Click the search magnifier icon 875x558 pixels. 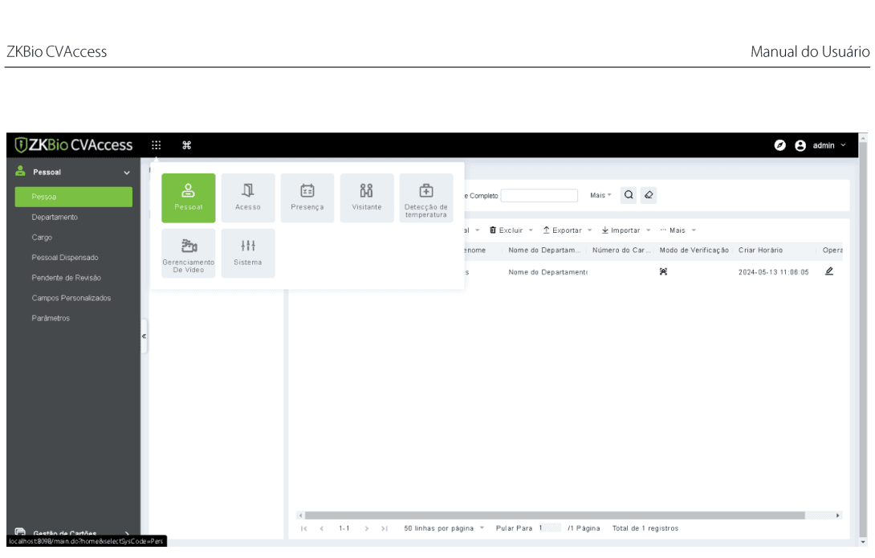[629, 195]
